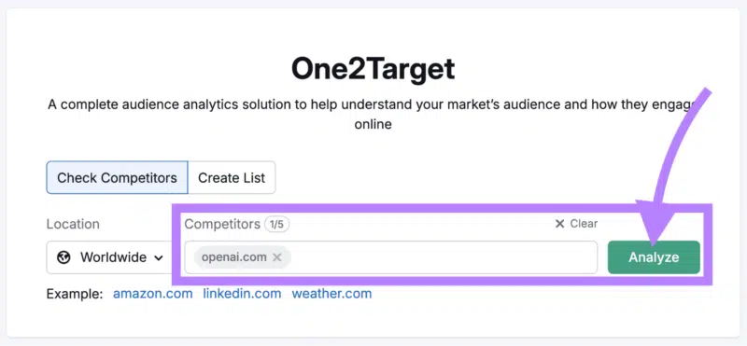This screenshot has height=346, width=747.
Task: Click the X icon next to Clear
Action: click(x=559, y=224)
